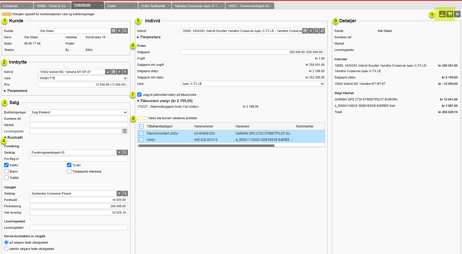
Task: Close the Kundesøk tab via its x
Action: coord(31,6)
